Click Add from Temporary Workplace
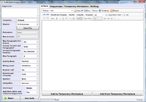 click(118, 94)
